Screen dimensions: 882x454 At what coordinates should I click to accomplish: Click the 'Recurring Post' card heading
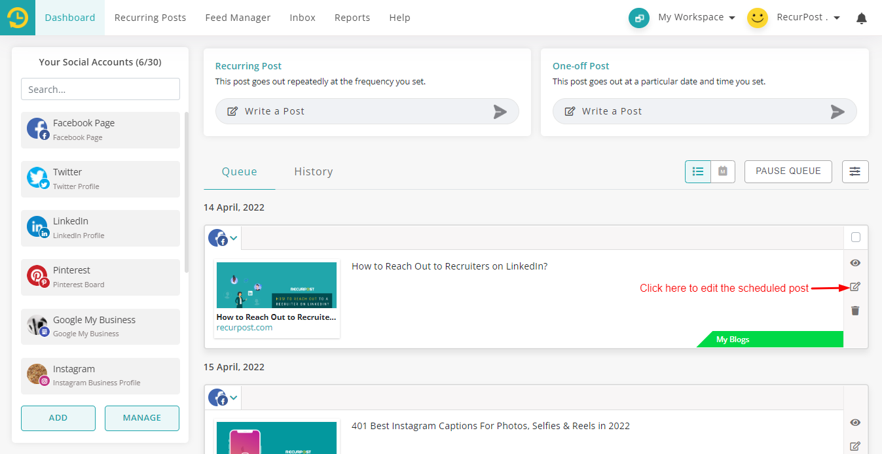click(x=249, y=66)
